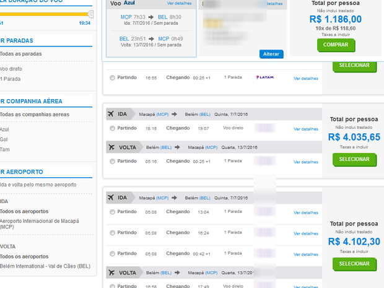Click the LATAM airline logo
Screen dimensions: 384x288
pos(264,77)
